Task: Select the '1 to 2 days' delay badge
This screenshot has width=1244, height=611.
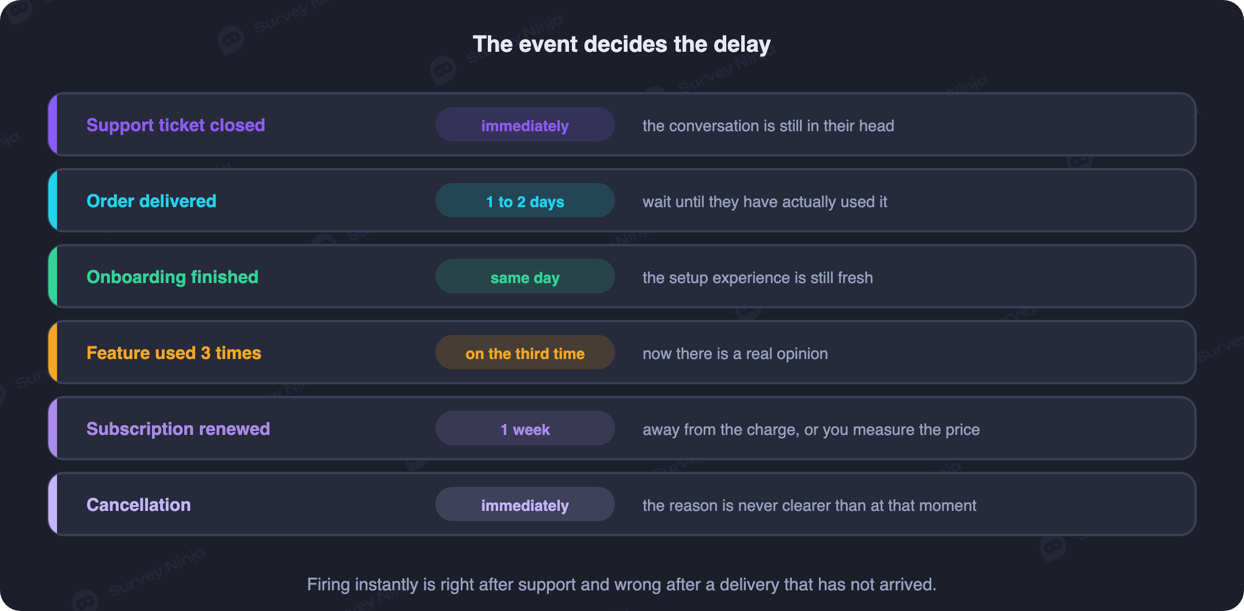Action: pyautogui.click(x=525, y=201)
